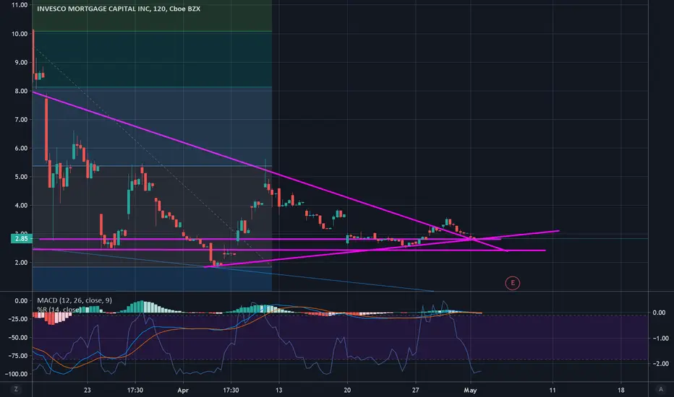The height and width of the screenshot is (397, 674).
Task: Click the 27 date on the time axis
Action: coord(416,390)
